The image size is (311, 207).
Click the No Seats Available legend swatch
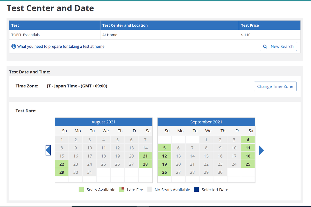coord(149,189)
